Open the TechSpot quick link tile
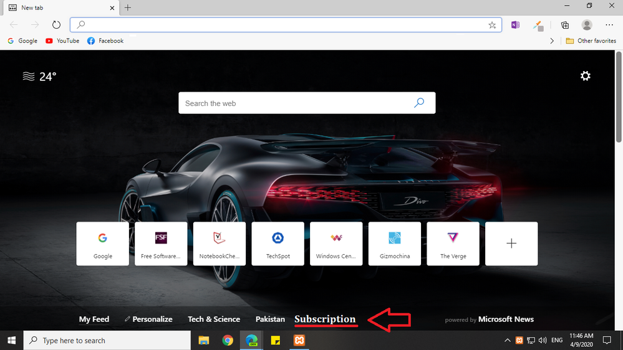This screenshot has height=350, width=623. [278, 244]
